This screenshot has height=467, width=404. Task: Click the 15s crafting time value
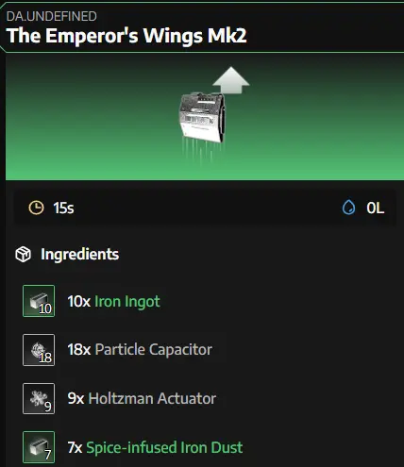[63, 208]
